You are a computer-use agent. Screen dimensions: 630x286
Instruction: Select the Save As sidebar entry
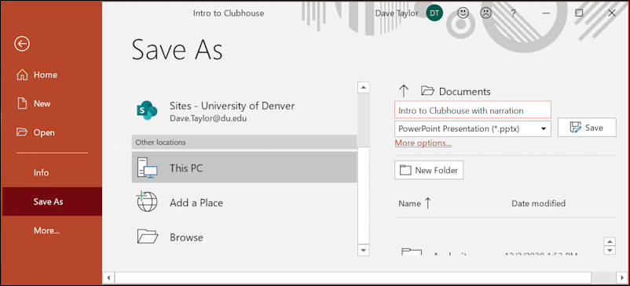pos(52,201)
